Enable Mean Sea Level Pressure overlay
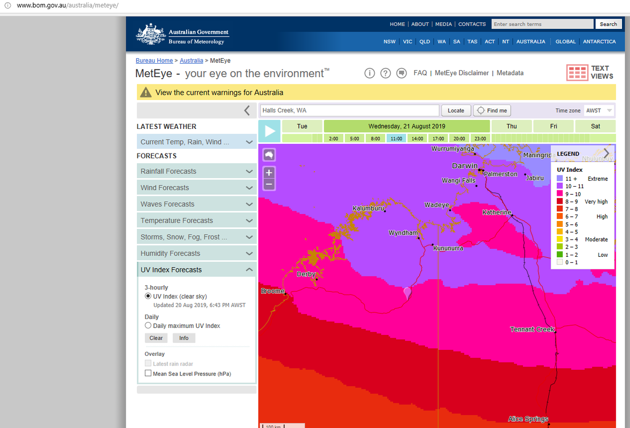Viewport: 630px width, 428px height. click(x=148, y=373)
